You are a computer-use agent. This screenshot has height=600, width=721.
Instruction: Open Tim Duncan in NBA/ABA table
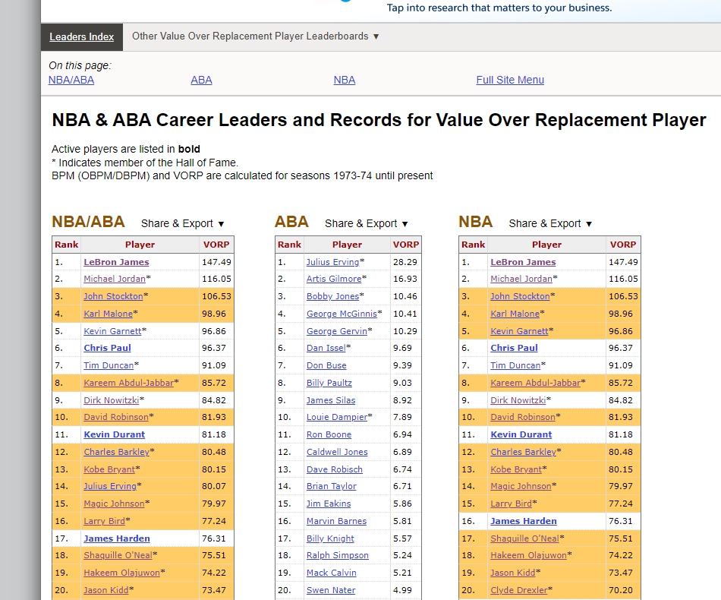[x=109, y=366]
